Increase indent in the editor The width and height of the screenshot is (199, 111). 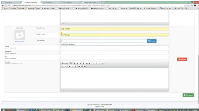point(103,63)
